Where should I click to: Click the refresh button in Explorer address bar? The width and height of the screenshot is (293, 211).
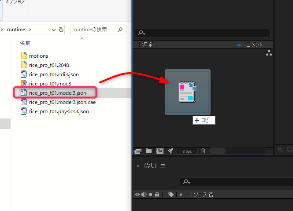pyautogui.click(x=60, y=30)
